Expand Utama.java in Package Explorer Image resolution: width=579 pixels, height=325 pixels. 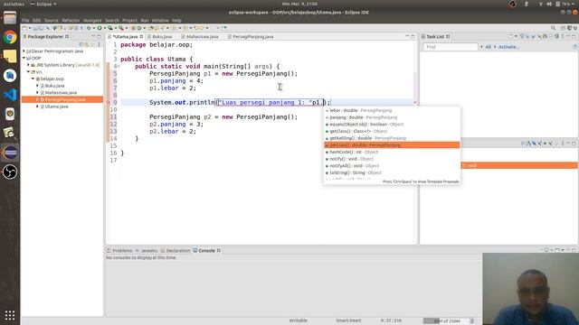point(37,107)
